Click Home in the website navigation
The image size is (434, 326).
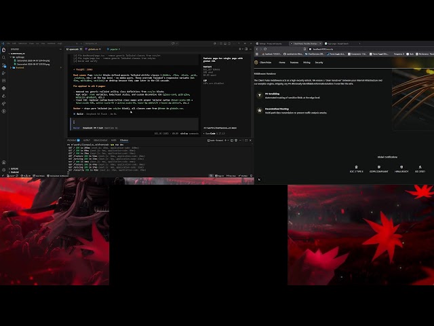[x=282, y=62]
